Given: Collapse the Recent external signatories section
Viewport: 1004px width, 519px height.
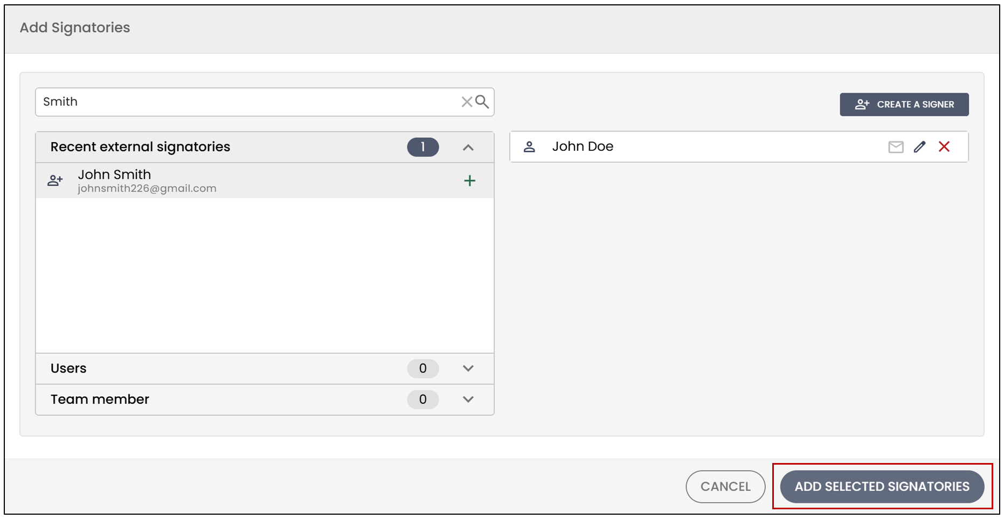Looking at the screenshot, I should click(x=468, y=148).
